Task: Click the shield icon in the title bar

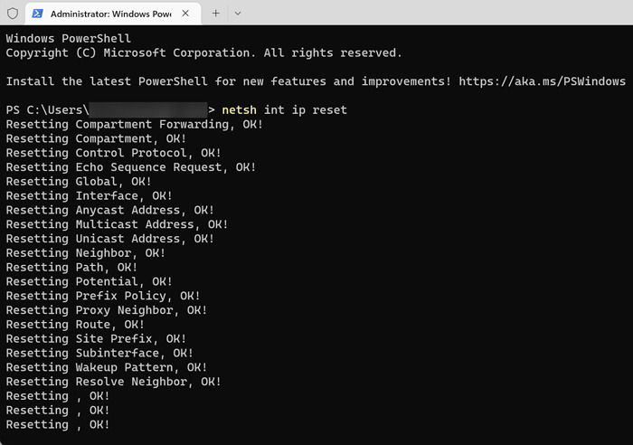Action: coord(13,14)
